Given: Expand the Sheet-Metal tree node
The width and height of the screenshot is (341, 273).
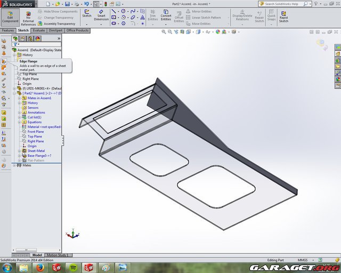Looking at the screenshot, I should [x=19, y=151].
